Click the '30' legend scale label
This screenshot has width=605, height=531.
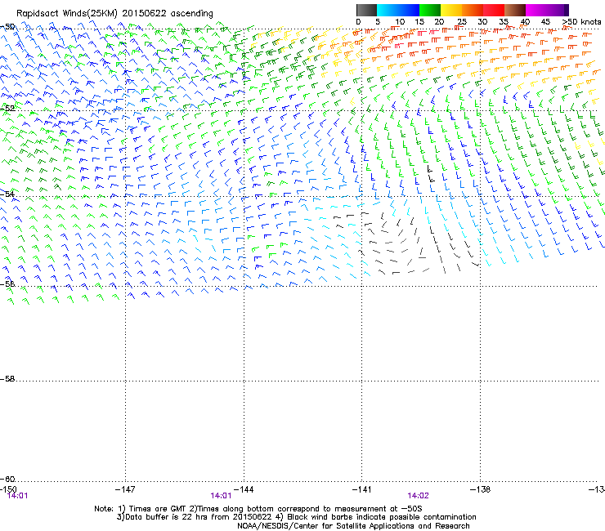482,22
